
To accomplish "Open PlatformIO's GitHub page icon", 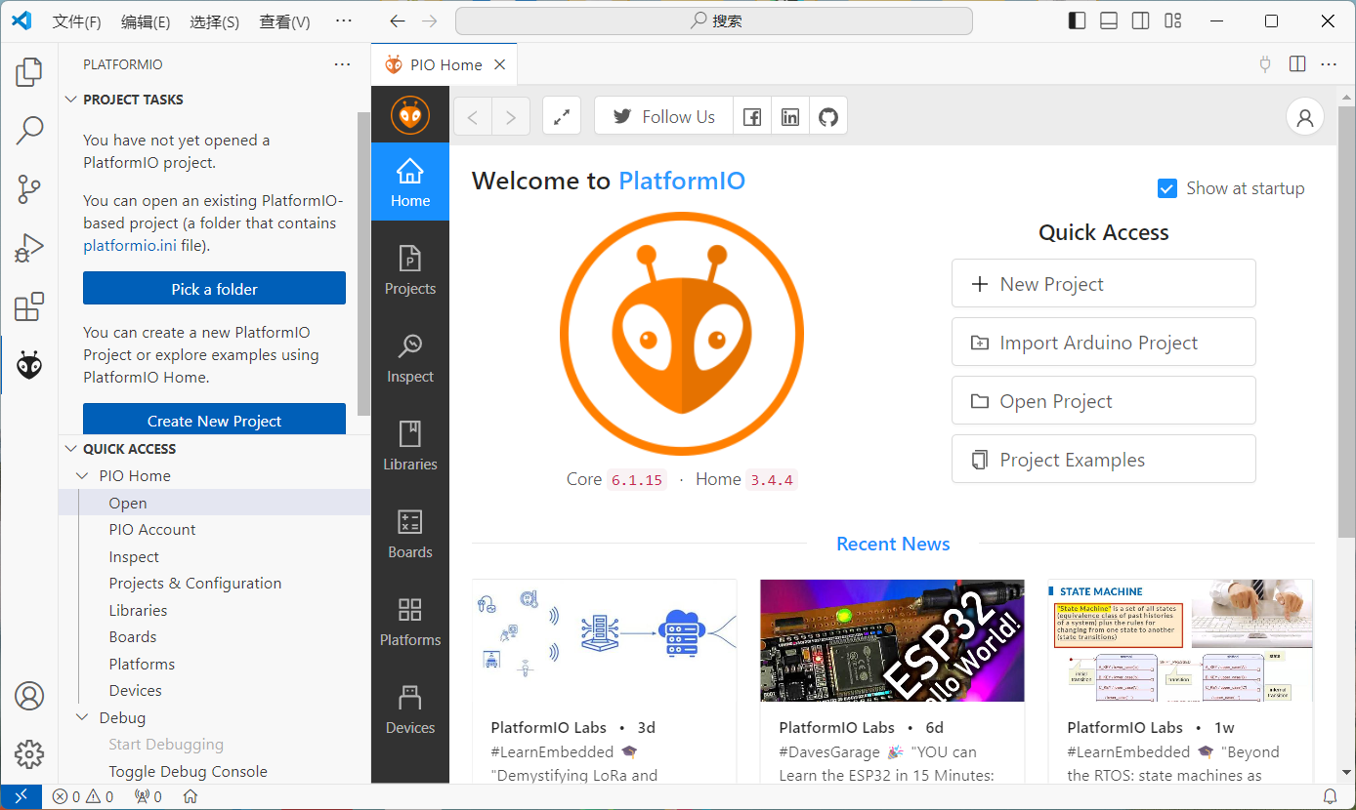I will click(x=828, y=117).
